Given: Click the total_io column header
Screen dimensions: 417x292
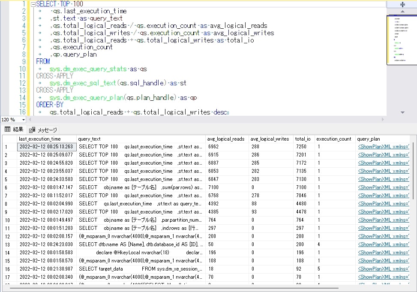Looking at the screenshot, I should point(304,139).
